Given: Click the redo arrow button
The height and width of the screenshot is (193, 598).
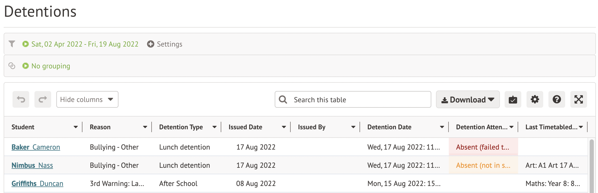Looking at the screenshot, I should (x=43, y=99).
